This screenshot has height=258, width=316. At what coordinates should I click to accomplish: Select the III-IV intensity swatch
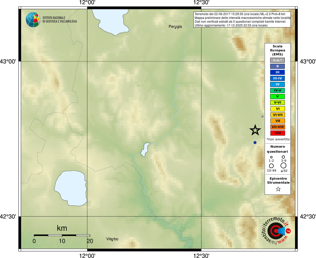(277, 78)
